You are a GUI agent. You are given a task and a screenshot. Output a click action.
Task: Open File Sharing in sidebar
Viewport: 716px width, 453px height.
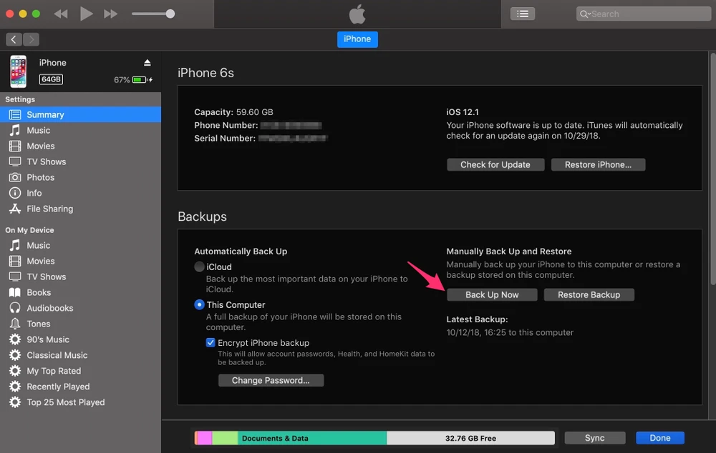point(49,209)
